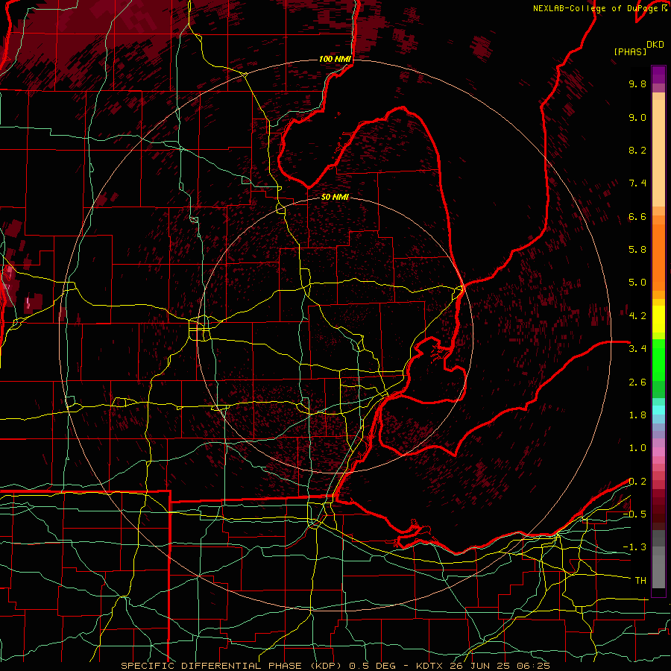Click the TH threshold label

pyautogui.click(x=640, y=581)
